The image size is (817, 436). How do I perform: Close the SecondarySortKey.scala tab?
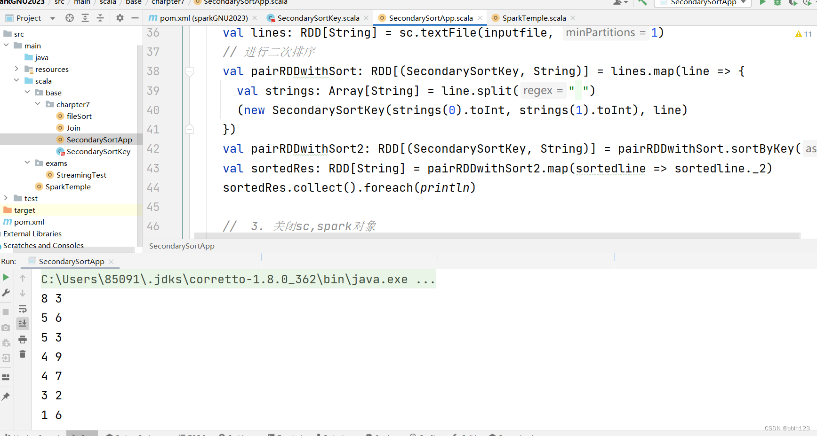366,18
